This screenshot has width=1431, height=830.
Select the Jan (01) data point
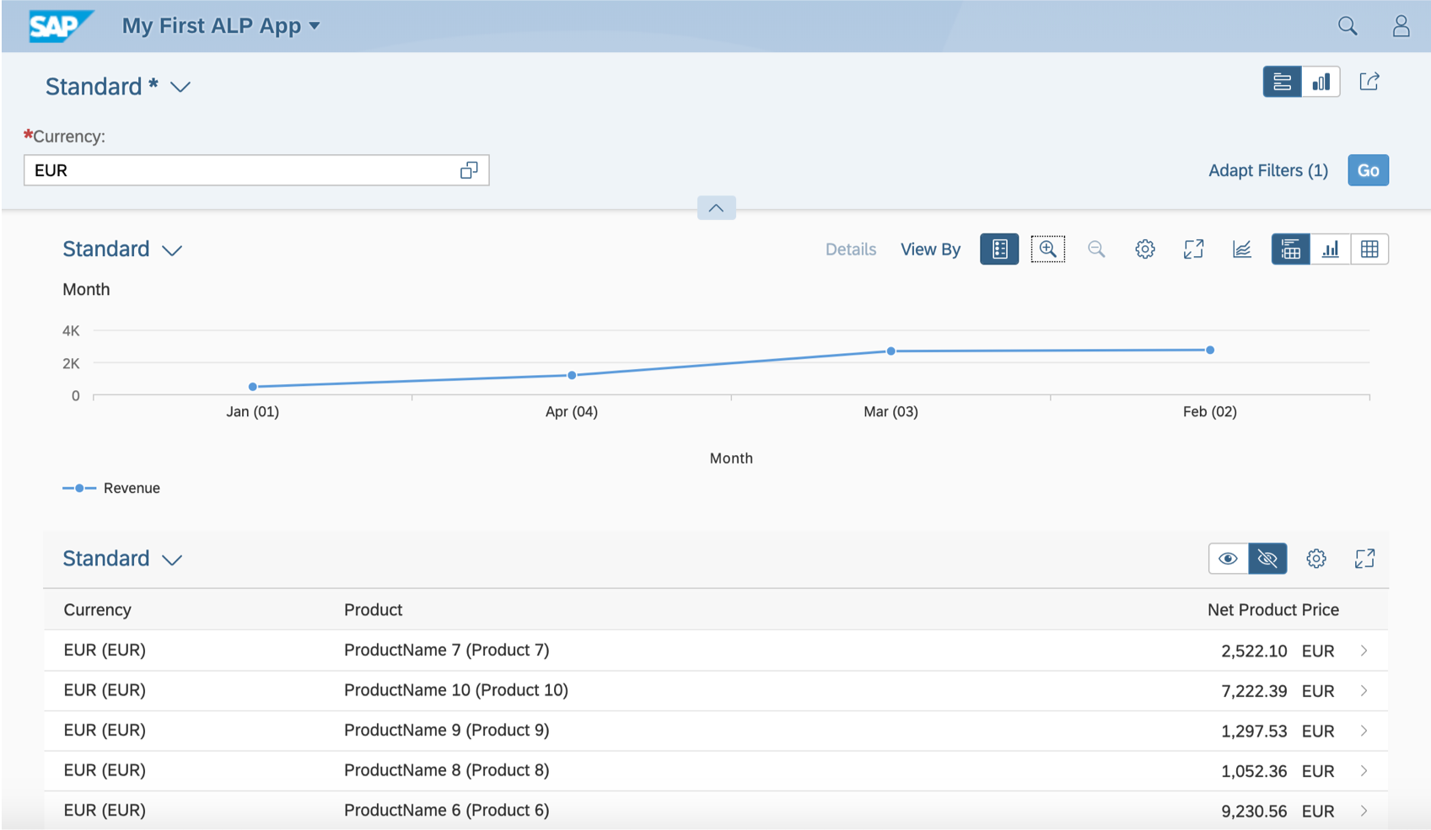[x=253, y=387]
